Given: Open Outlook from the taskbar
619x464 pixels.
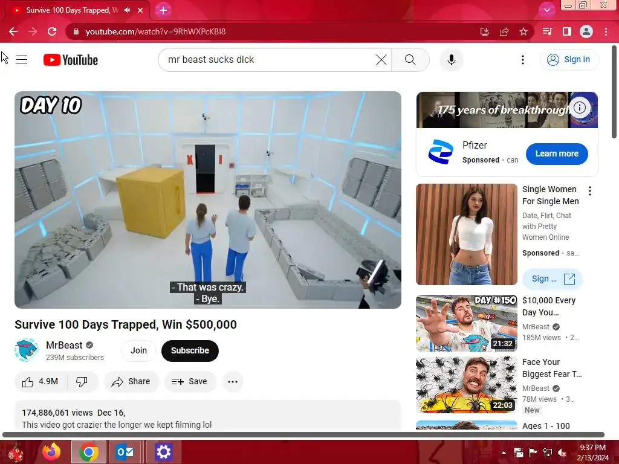Looking at the screenshot, I should [125, 452].
